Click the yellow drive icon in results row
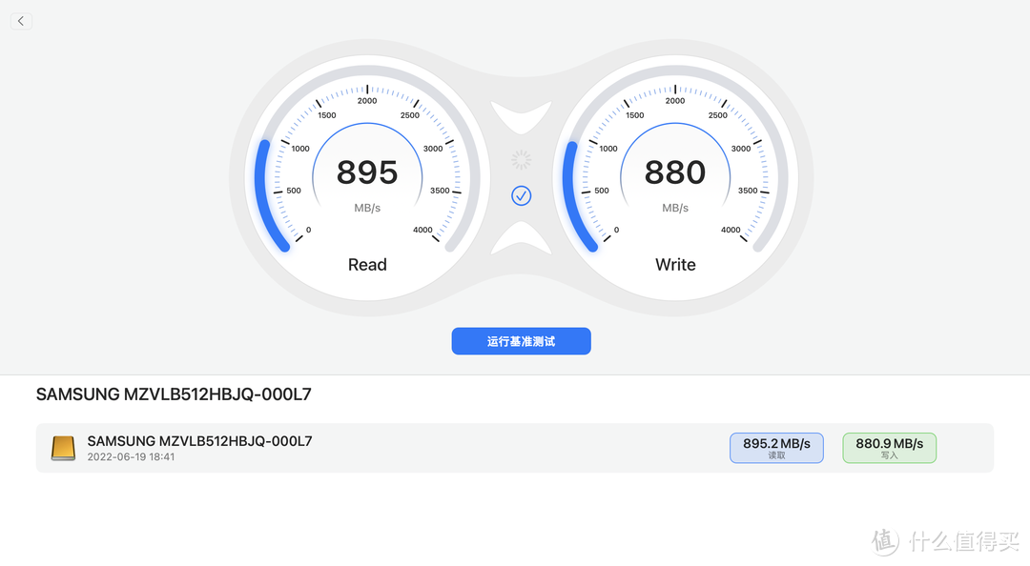 (63, 448)
